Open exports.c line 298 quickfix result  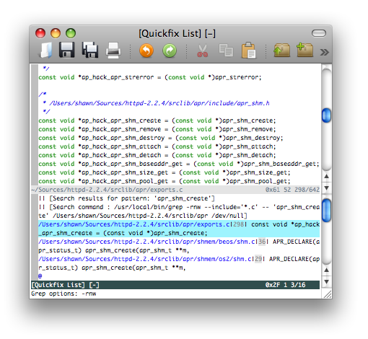pos(179,229)
